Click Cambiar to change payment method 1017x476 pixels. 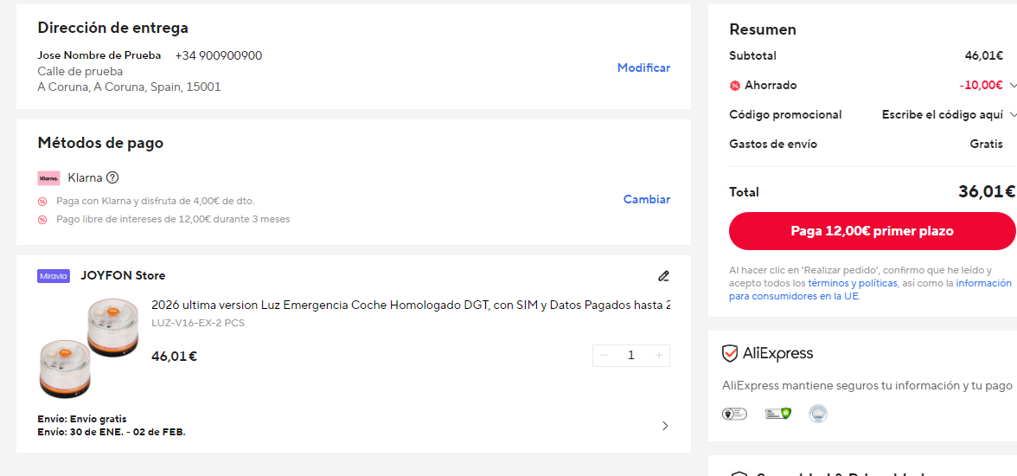coord(647,199)
